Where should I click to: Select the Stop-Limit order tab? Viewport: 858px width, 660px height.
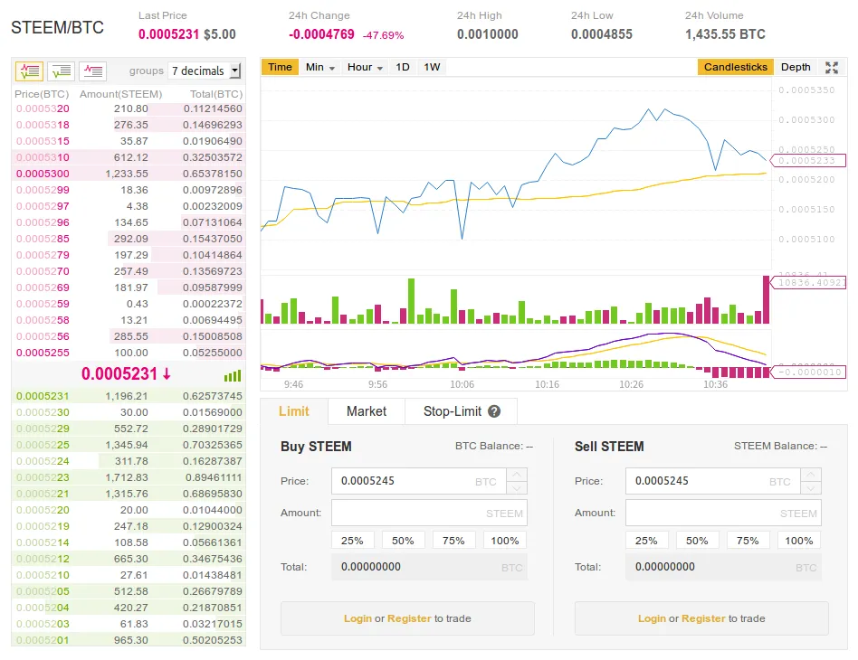tap(462, 411)
